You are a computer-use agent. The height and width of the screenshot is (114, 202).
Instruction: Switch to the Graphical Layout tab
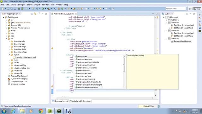[x=60, y=101]
